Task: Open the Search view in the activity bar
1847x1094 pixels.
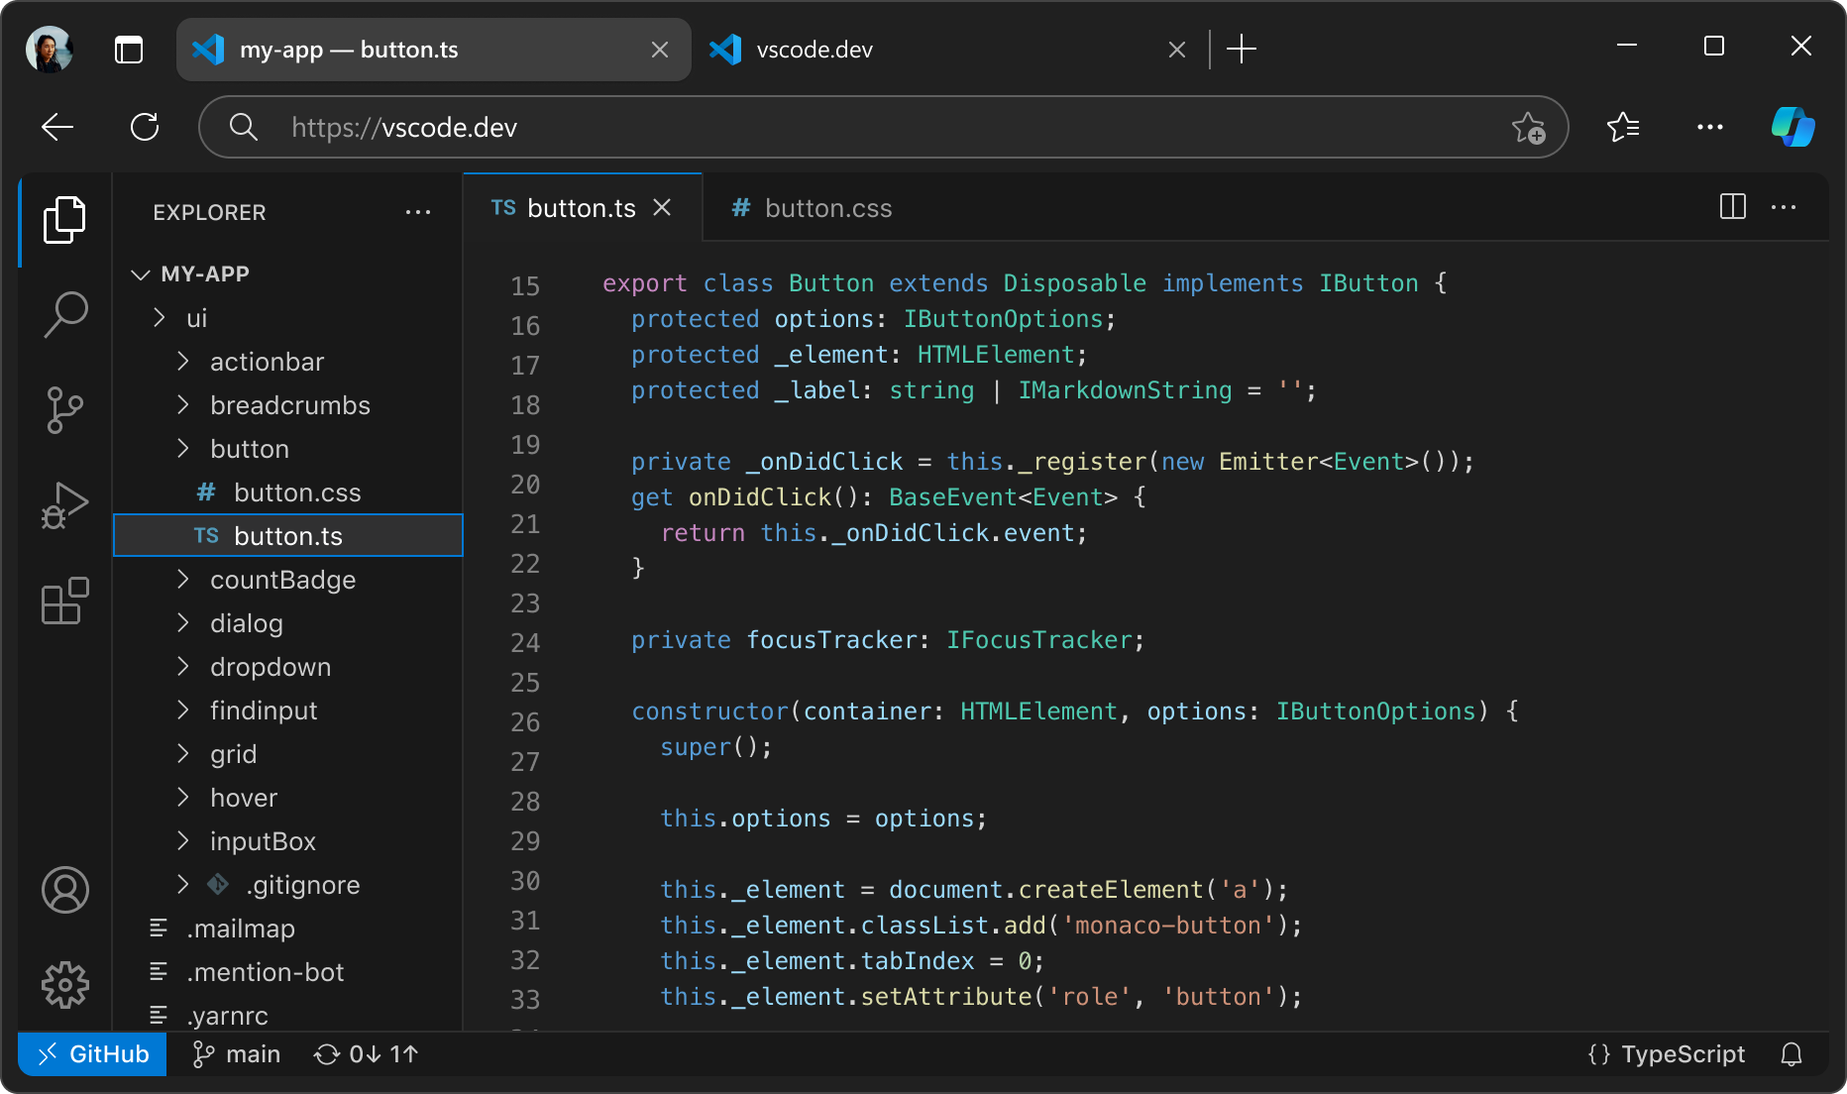Action: click(x=64, y=313)
